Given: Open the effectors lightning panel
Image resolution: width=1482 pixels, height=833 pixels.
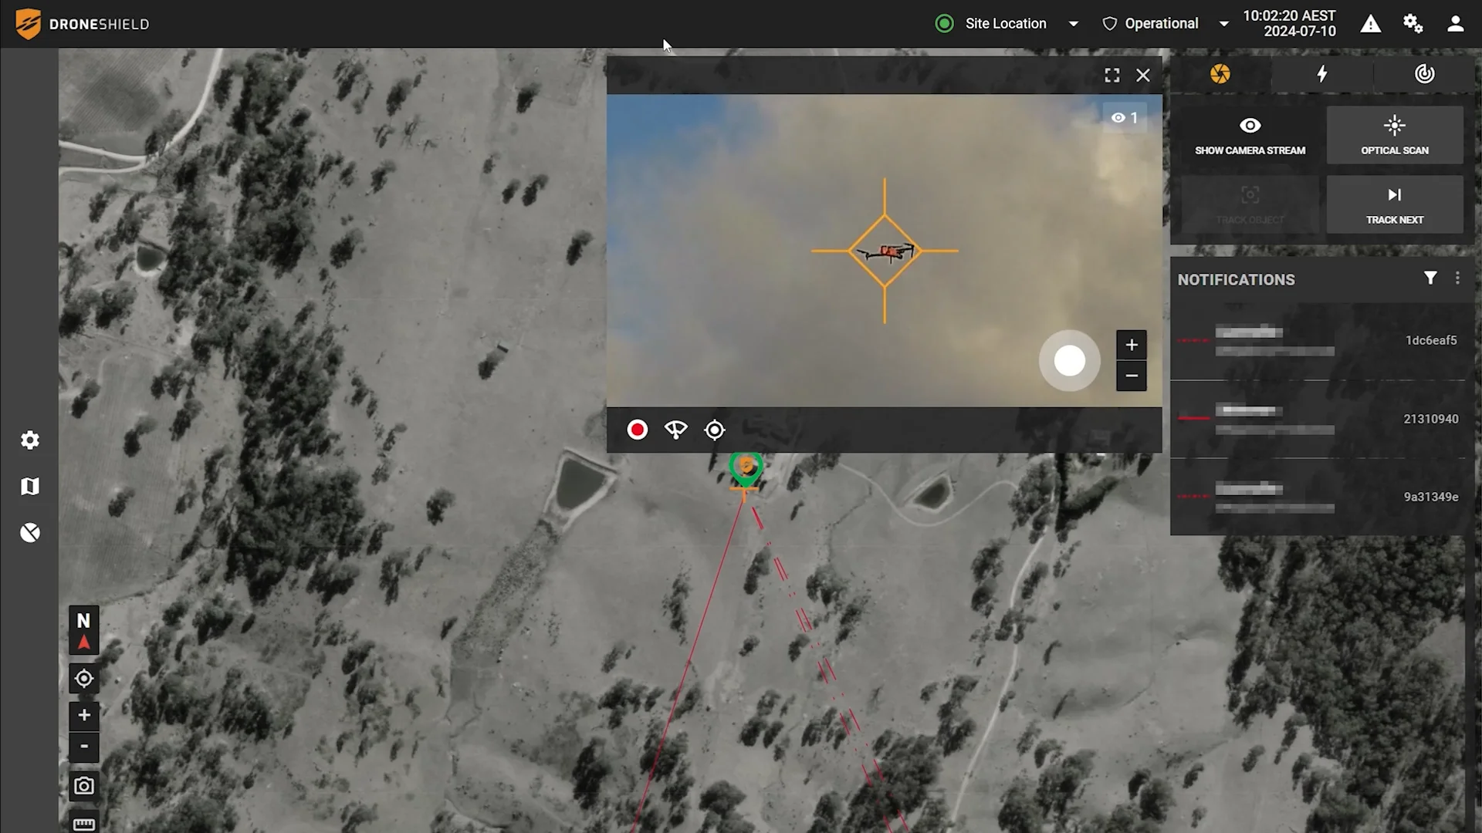Looking at the screenshot, I should [x=1322, y=74].
